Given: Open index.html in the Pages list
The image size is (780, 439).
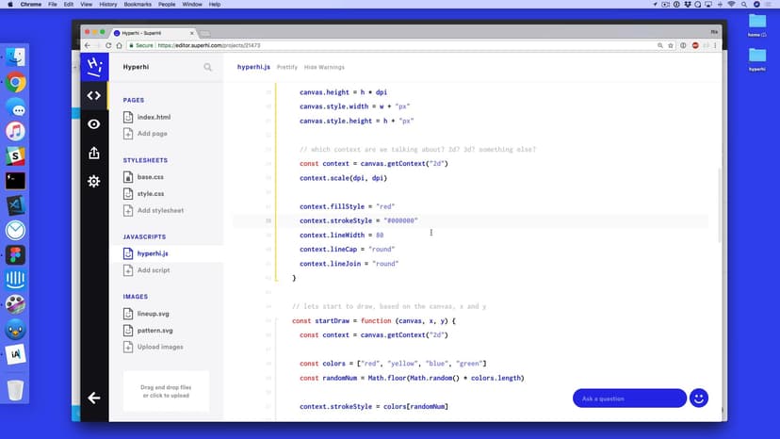Looking at the screenshot, I should (x=154, y=117).
